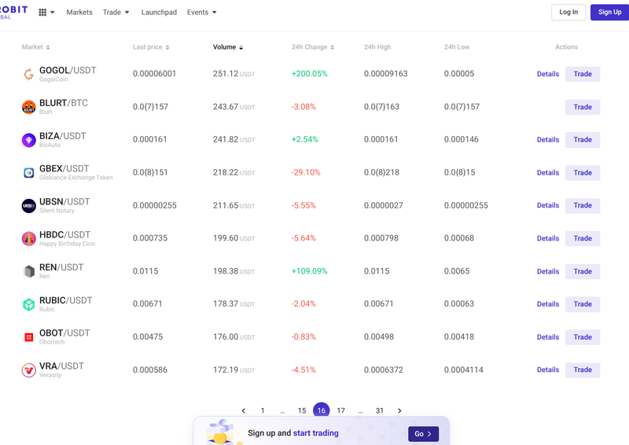
Task: Click the BLURT coin logo
Action: (x=28, y=107)
